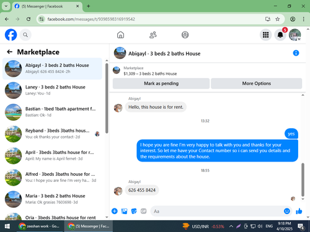Click the chat messages scrollbar thumb
The width and height of the screenshot is (310, 232).
pos(303,179)
